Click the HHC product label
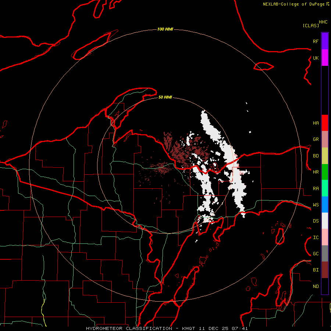Viewport: 331px width, 331px height. point(323,22)
